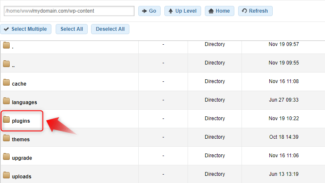Open the uploads directory link
This screenshot has height=183, width=325.
[x=21, y=177]
